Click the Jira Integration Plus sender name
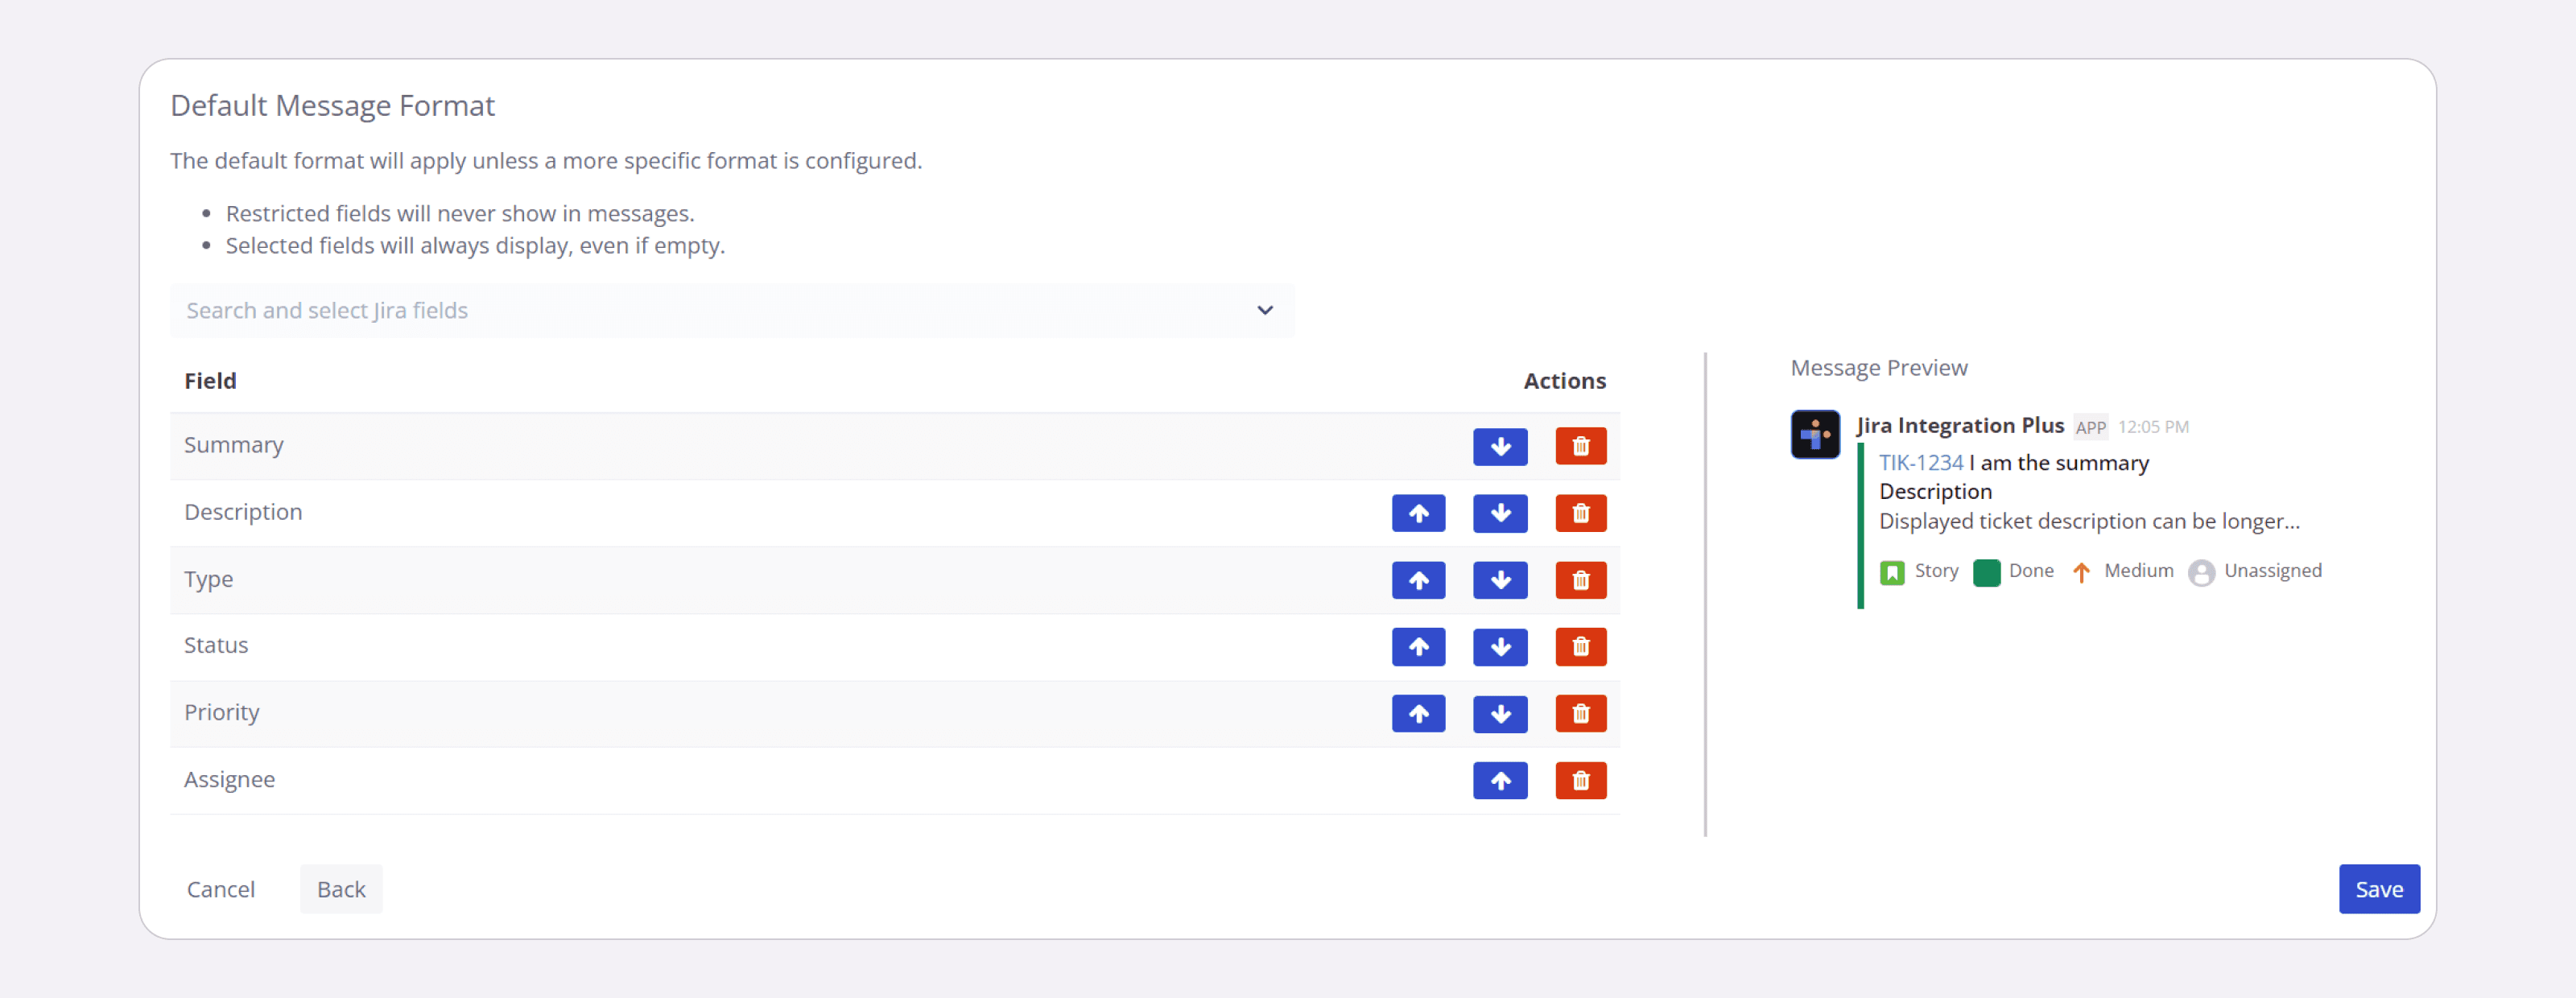2576x998 pixels. pyautogui.click(x=1960, y=426)
